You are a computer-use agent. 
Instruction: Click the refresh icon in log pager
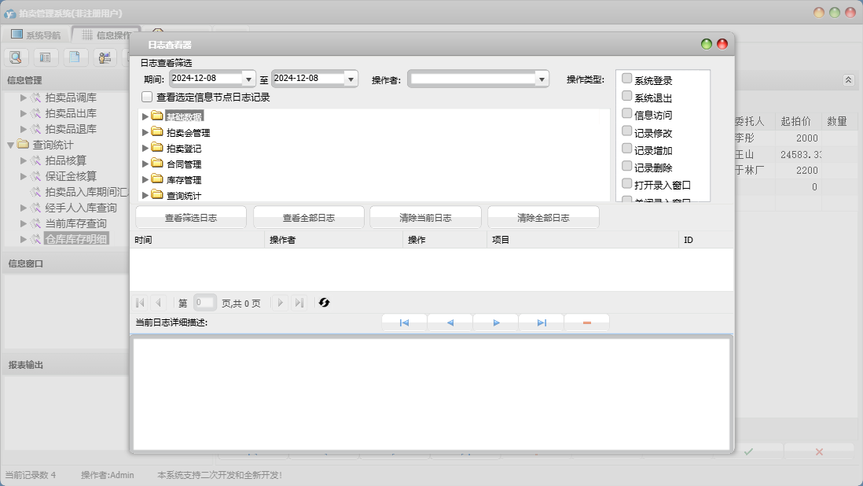[x=324, y=303]
